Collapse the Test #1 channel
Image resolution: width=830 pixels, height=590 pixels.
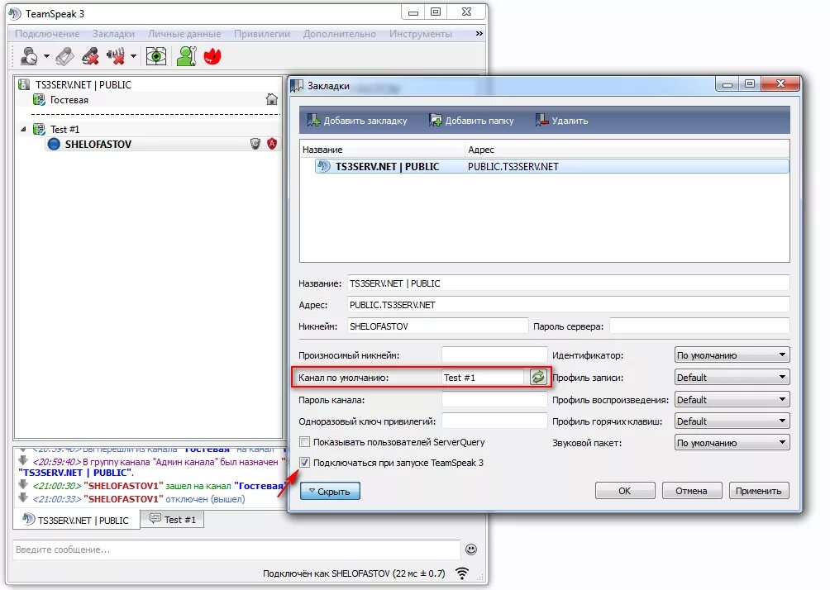(x=23, y=129)
